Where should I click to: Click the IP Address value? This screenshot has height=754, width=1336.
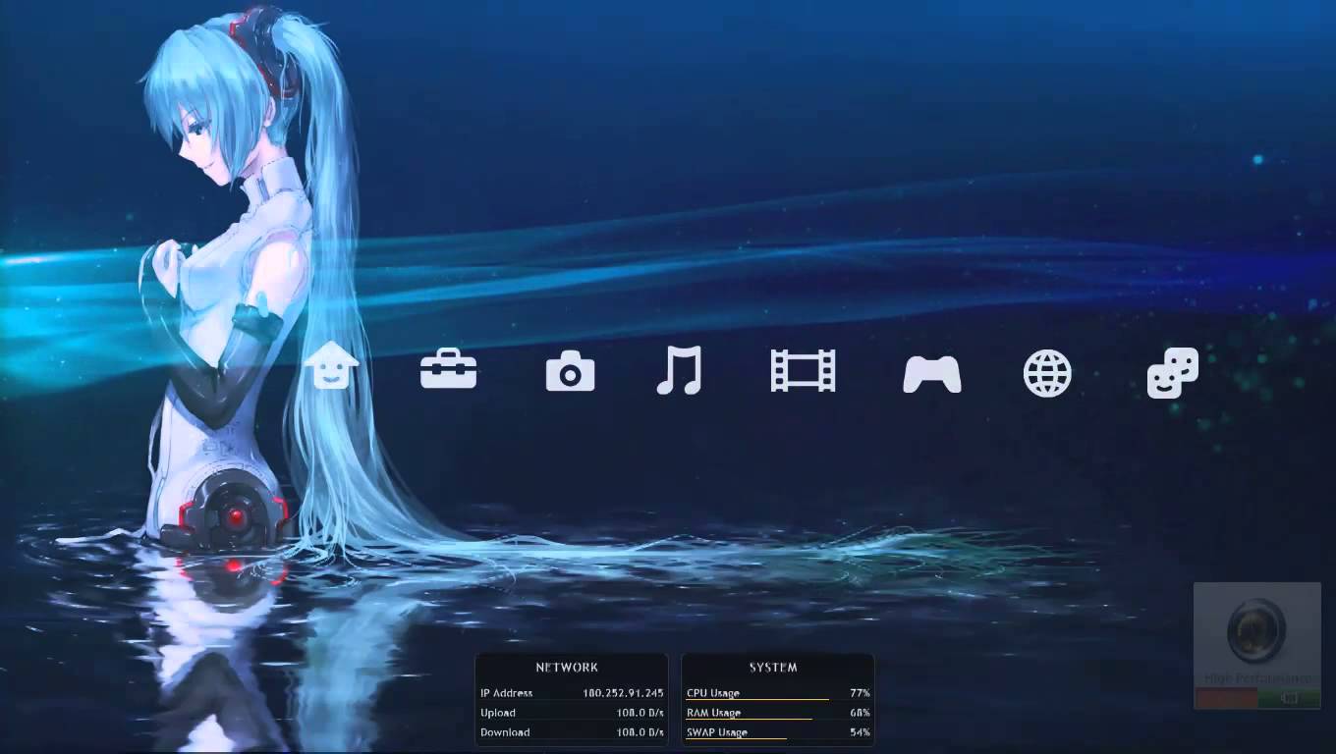(x=623, y=693)
